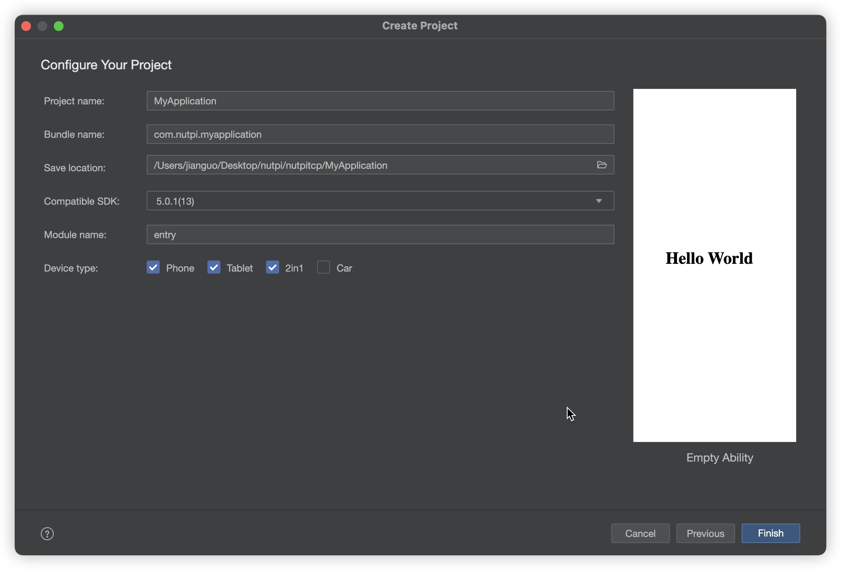Click the Finish button to create project
841x570 pixels.
tap(771, 533)
